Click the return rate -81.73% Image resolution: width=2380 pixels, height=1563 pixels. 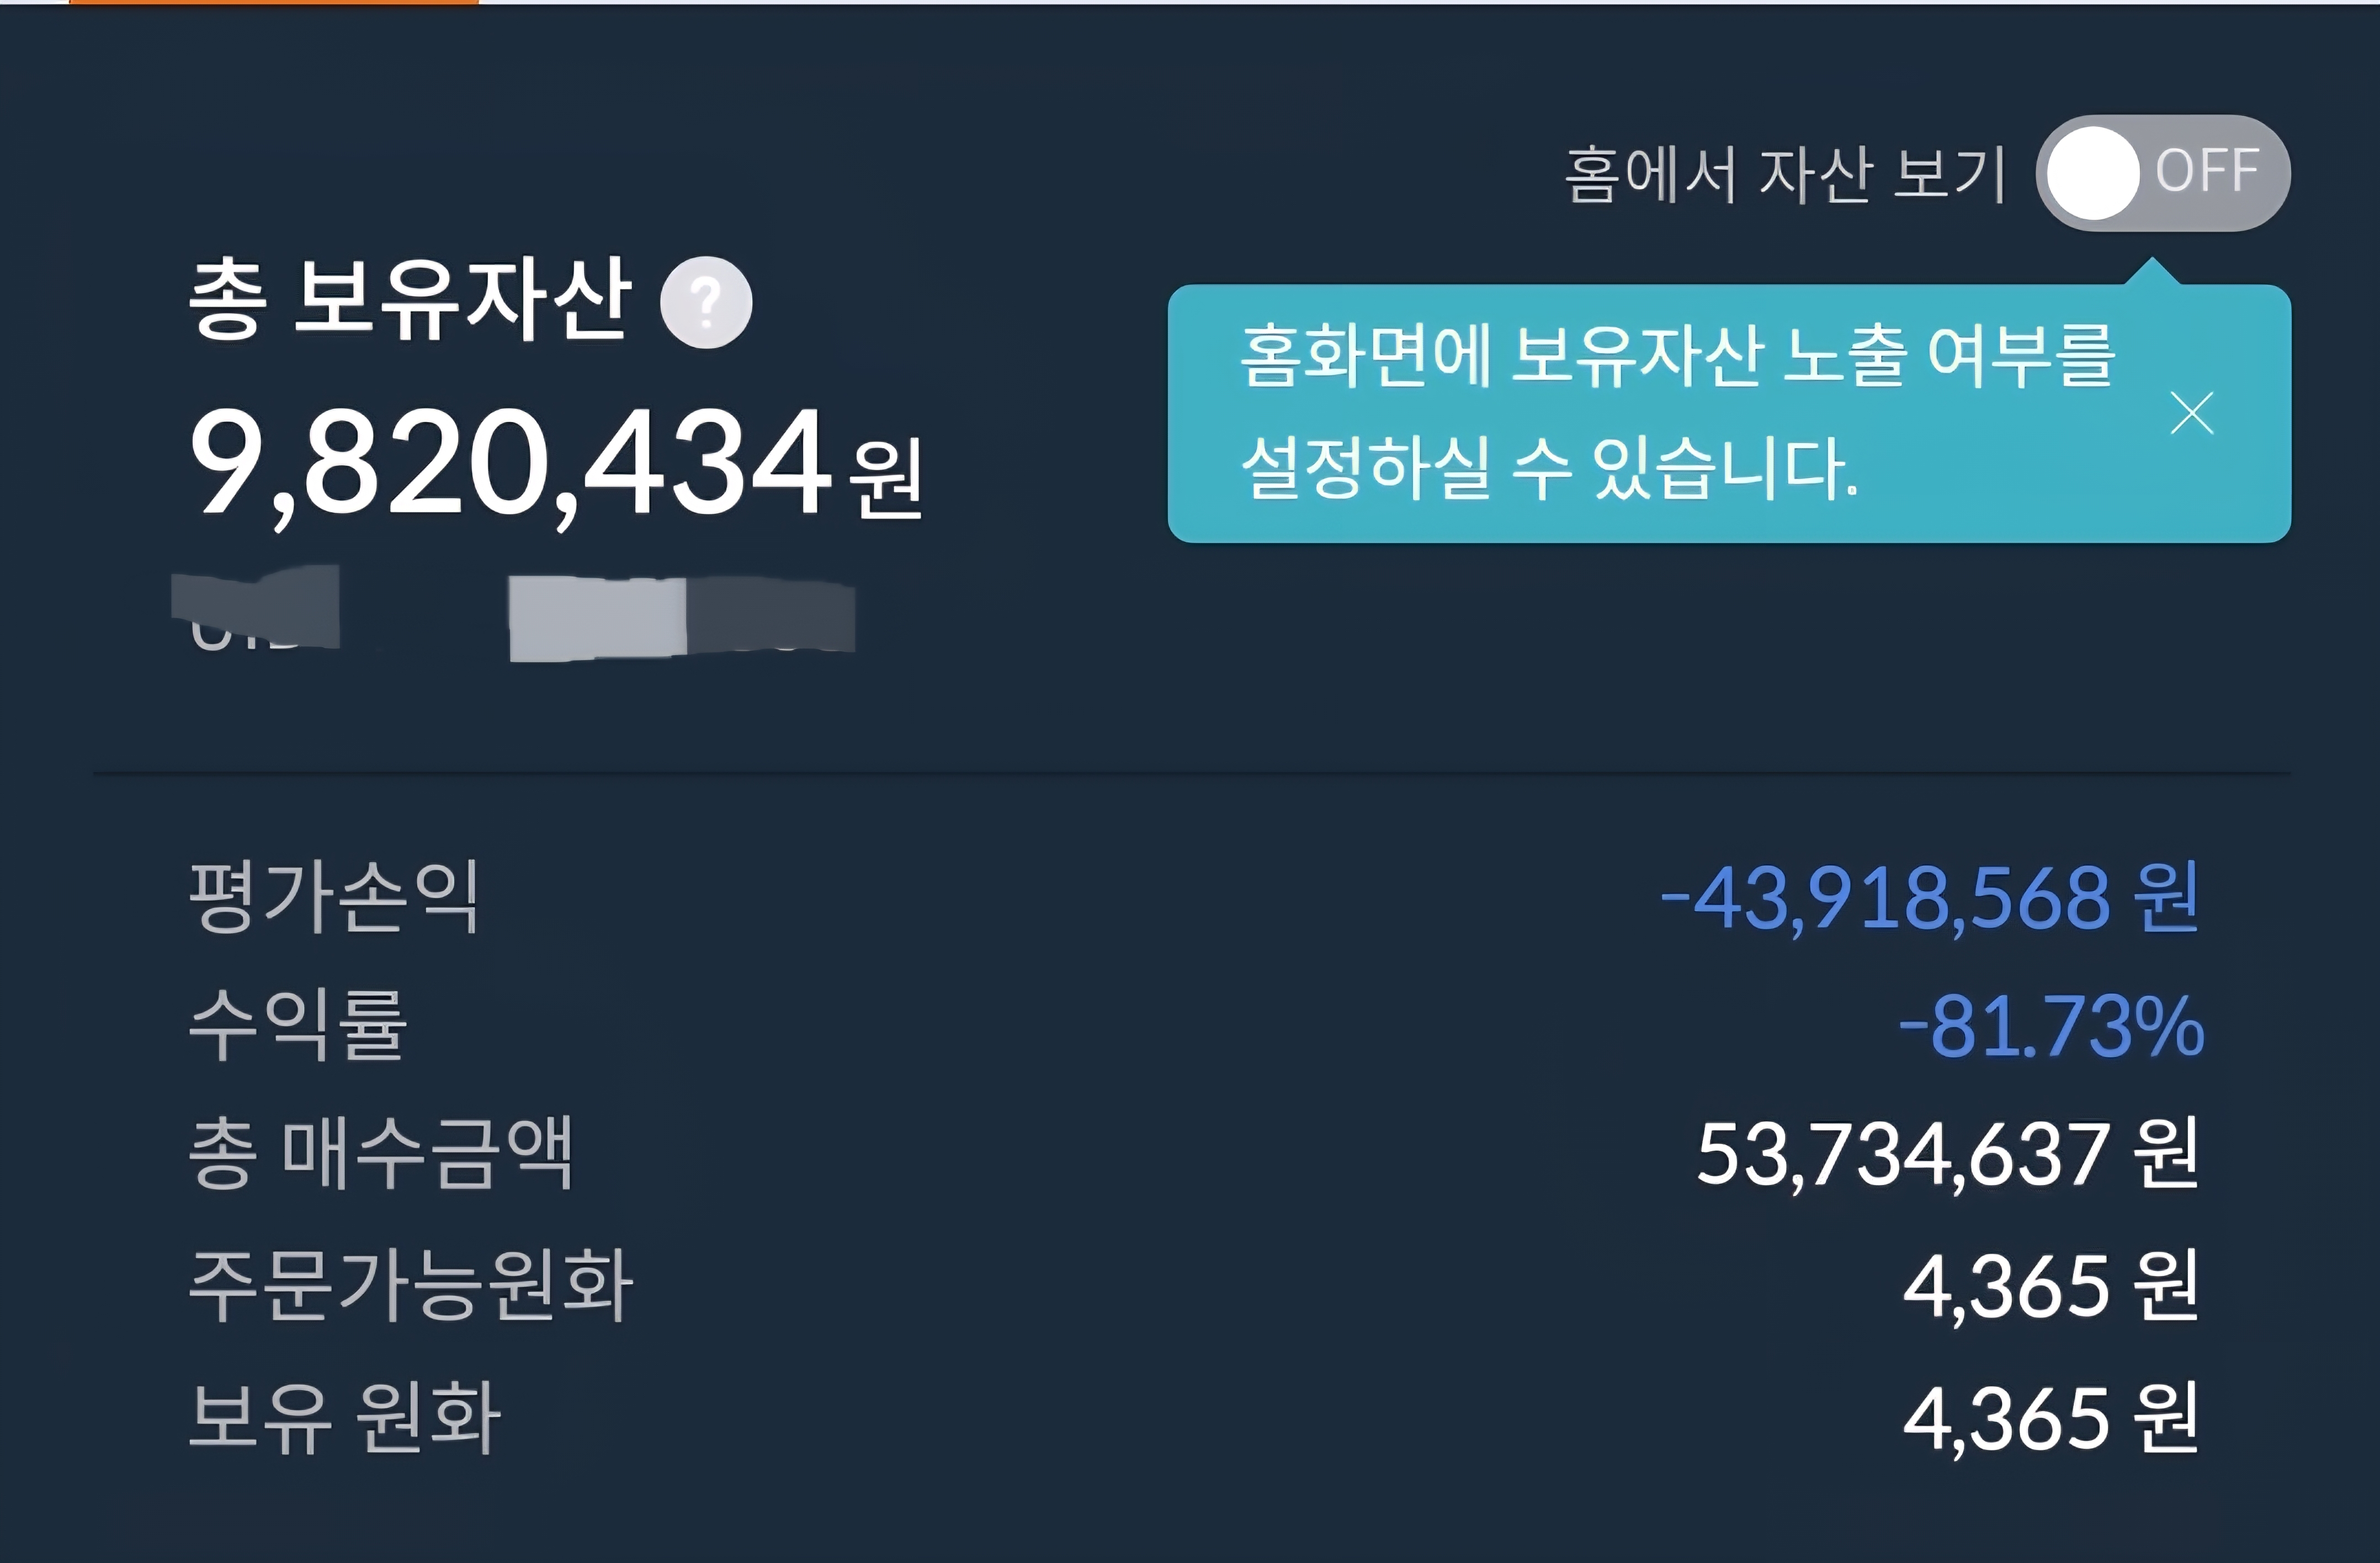(2051, 1026)
